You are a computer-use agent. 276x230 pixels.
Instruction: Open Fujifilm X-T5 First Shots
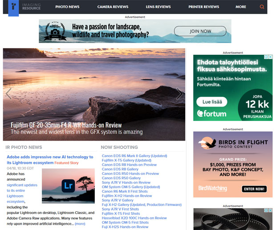(121, 214)
